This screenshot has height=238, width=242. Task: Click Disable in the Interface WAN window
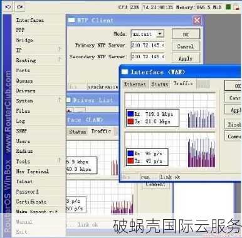[x=233, y=124]
